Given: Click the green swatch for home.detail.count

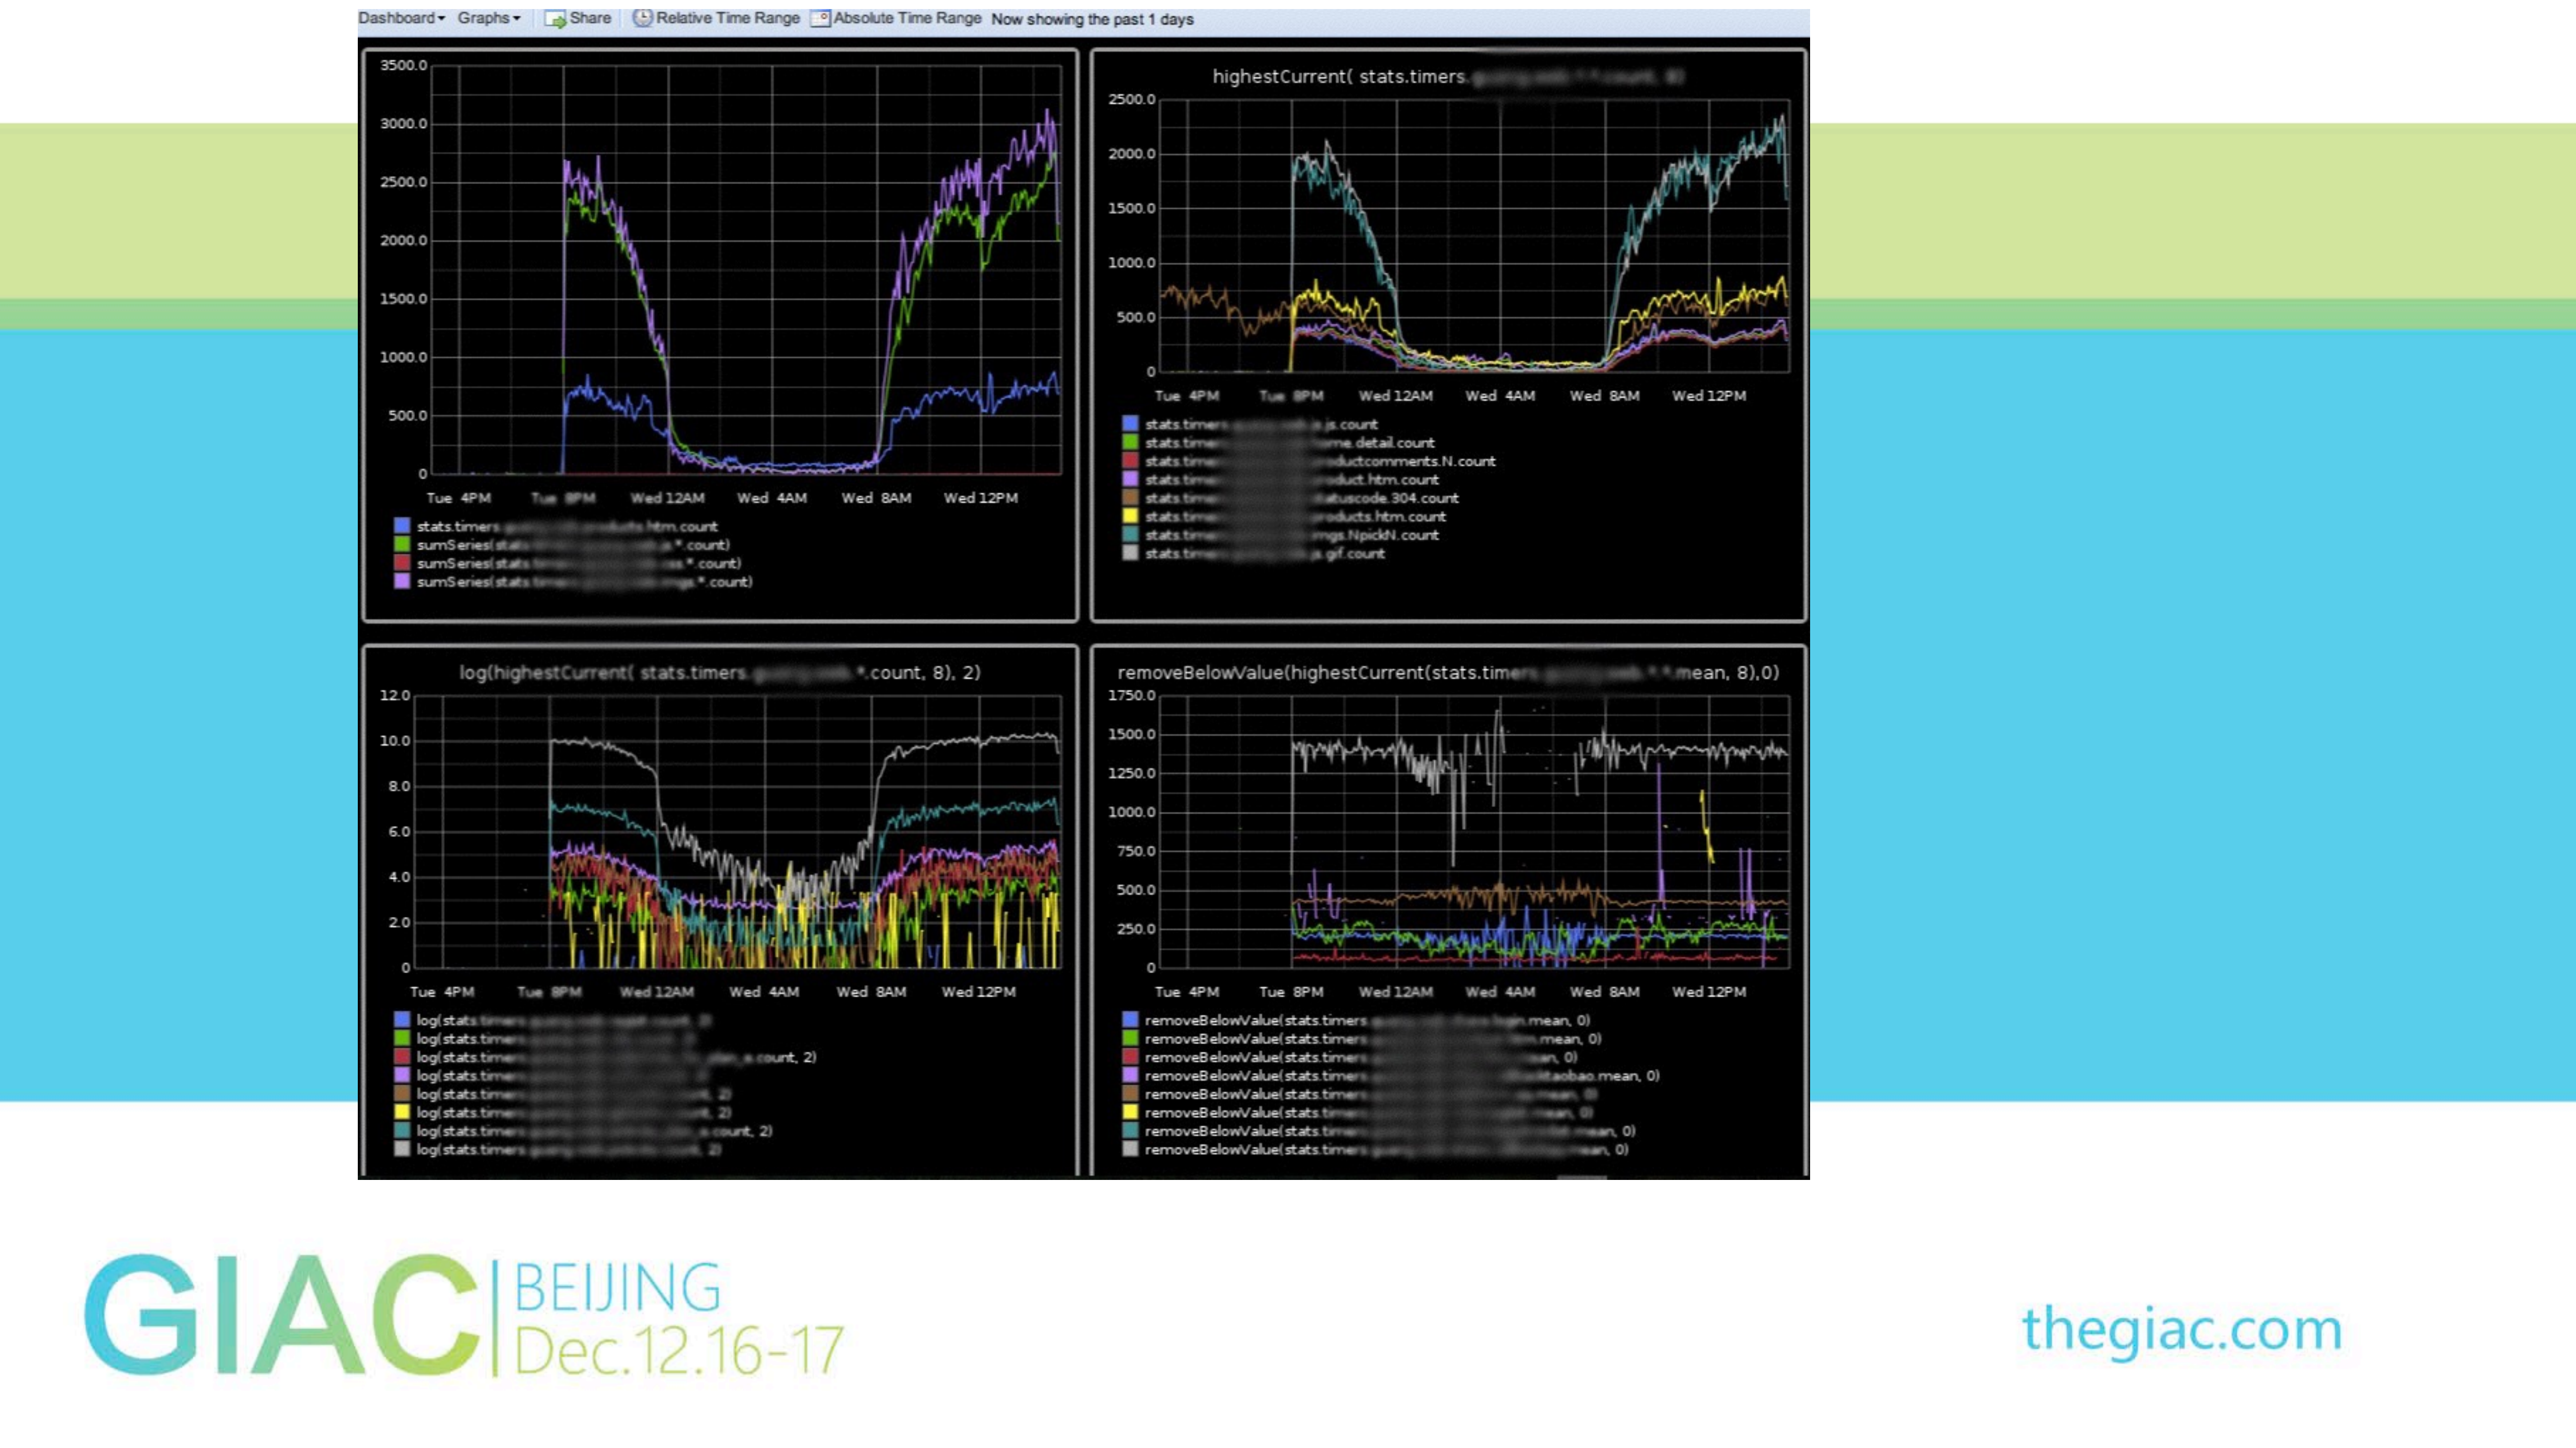Looking at the screenshot, I should pos(1130,443).
